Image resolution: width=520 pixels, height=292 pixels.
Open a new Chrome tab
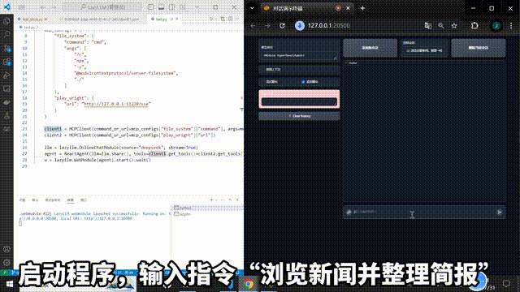pyautogui.click(x=362, y=8)
